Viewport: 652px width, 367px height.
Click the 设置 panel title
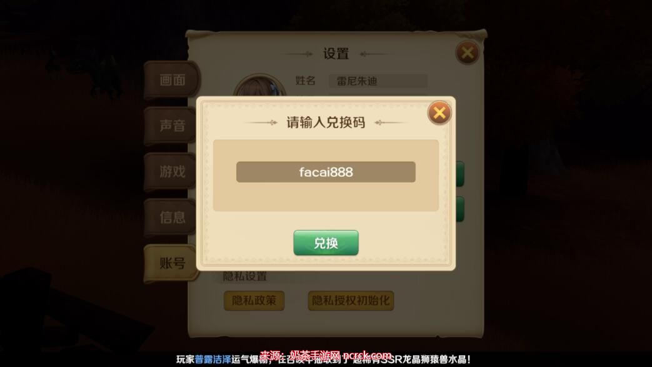click(x=336, y=54)
